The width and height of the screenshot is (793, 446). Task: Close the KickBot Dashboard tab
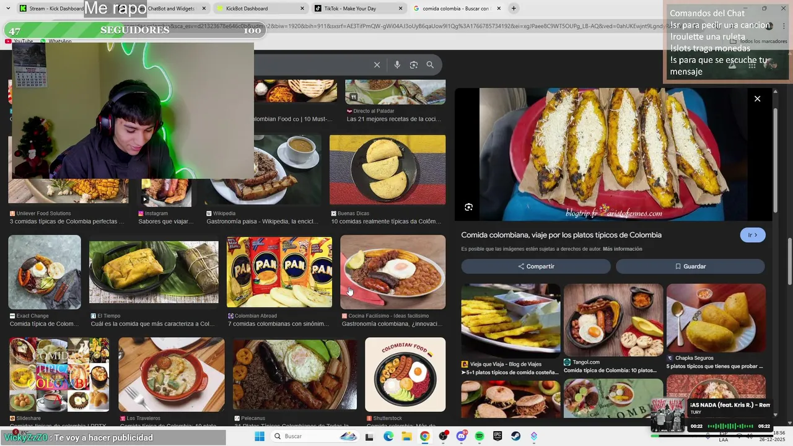point(302,9)
